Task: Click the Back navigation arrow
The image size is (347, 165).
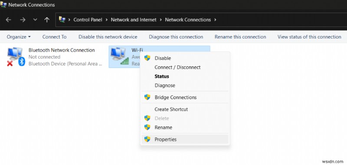Action: tap(8, 20)
